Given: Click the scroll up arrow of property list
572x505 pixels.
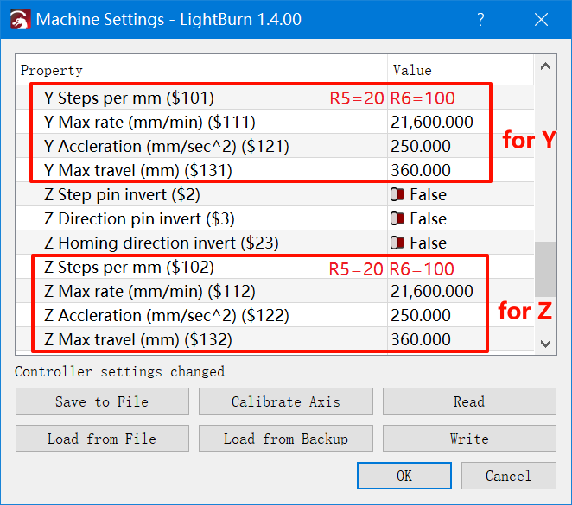Looking at the screenshot, I should point(545,66).
